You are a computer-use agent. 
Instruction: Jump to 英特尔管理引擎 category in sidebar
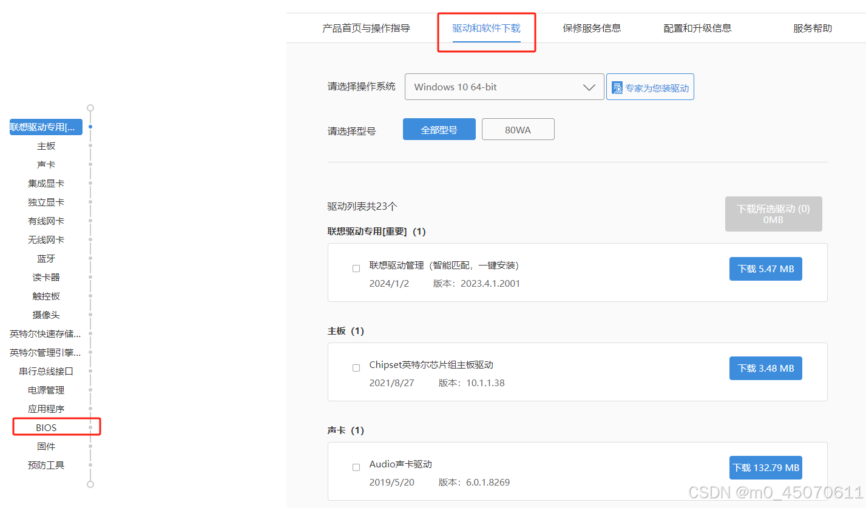coord(46,353)
